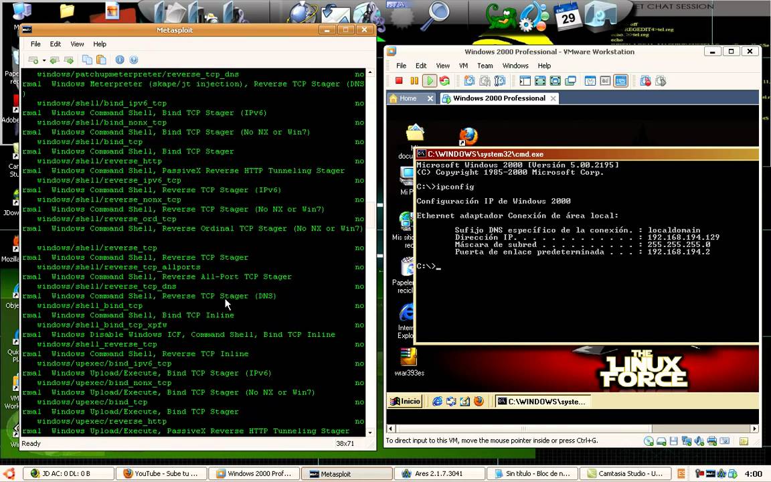This screenshot has width=771, height=482.
Task: Open the File menu in Metasploit
Action: coord(35,44)
